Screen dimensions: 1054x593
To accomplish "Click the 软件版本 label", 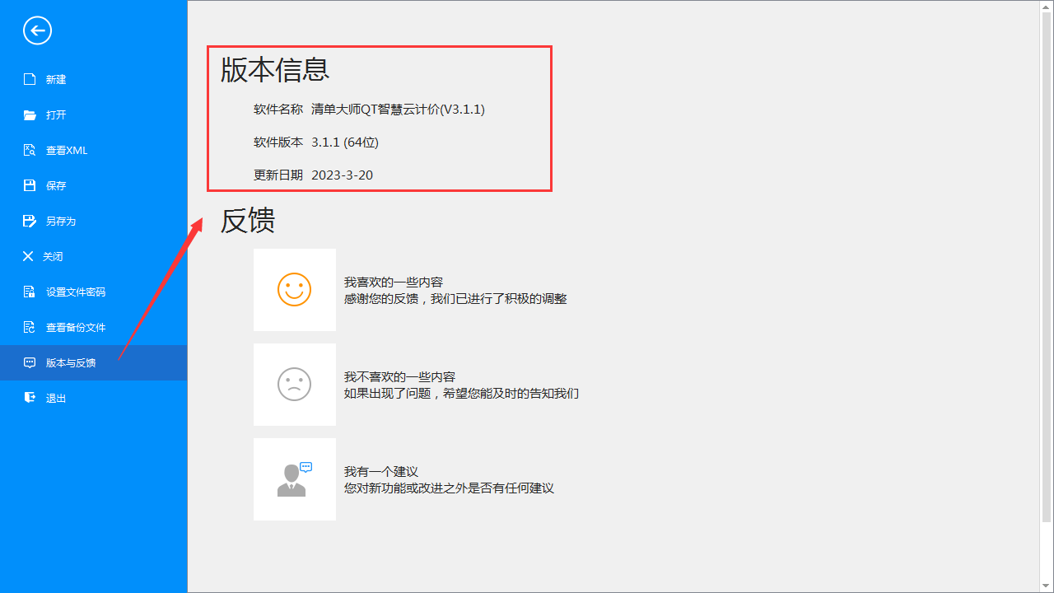I will pos(278,142).
